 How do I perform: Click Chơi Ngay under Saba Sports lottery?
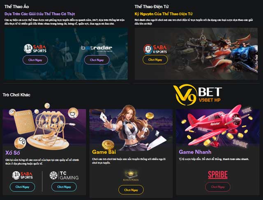[23, 187]
